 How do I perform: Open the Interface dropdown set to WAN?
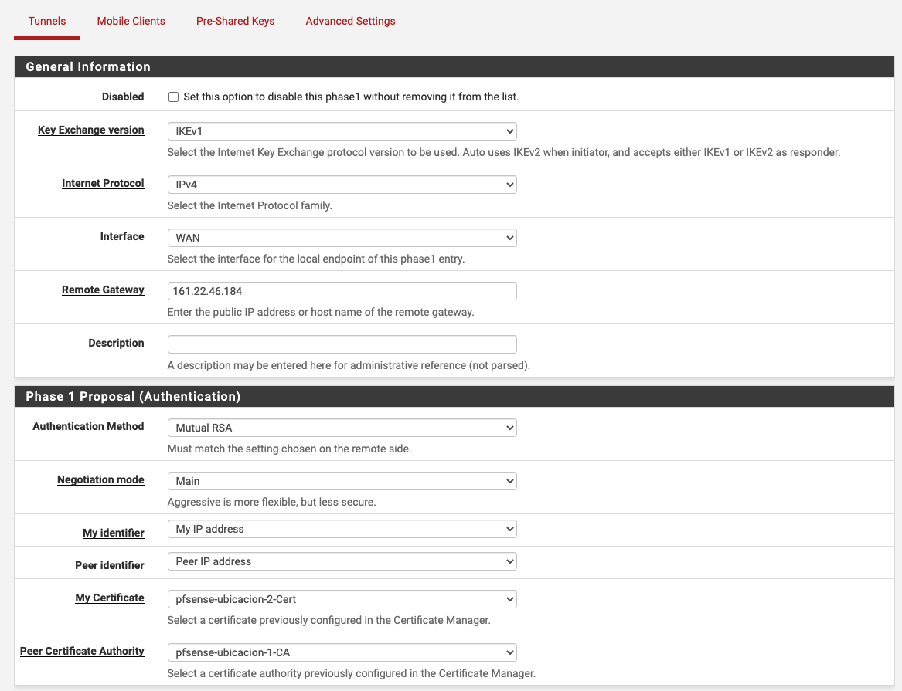[342, 238]
